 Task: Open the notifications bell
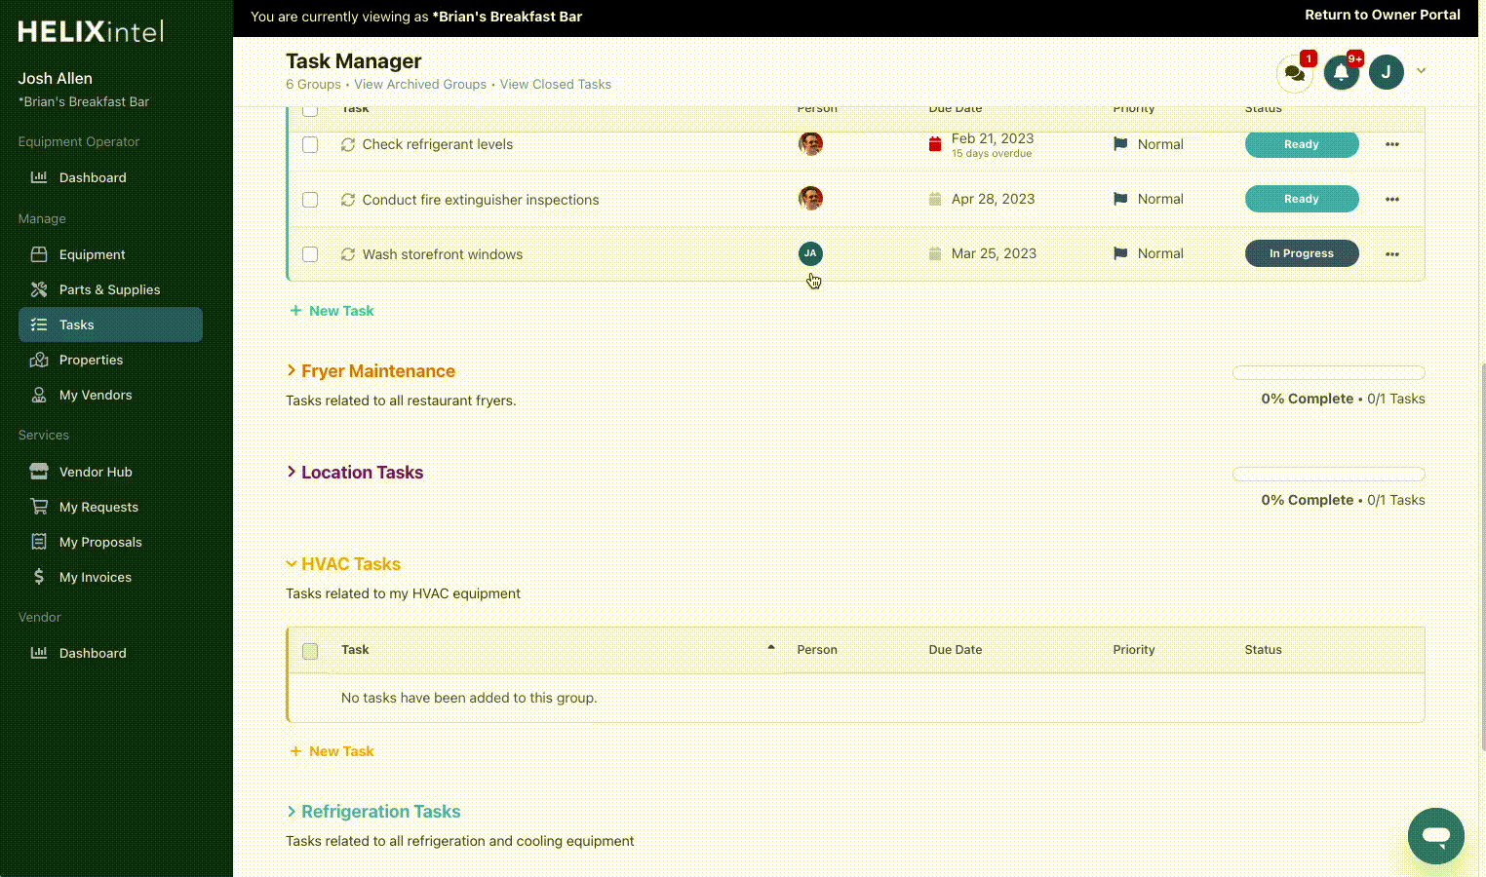point(1342,72)
